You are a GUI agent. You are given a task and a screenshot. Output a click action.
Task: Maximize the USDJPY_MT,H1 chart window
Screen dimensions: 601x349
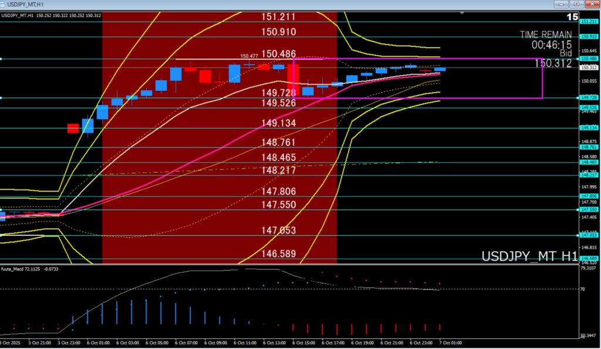(x=575, y=4)
